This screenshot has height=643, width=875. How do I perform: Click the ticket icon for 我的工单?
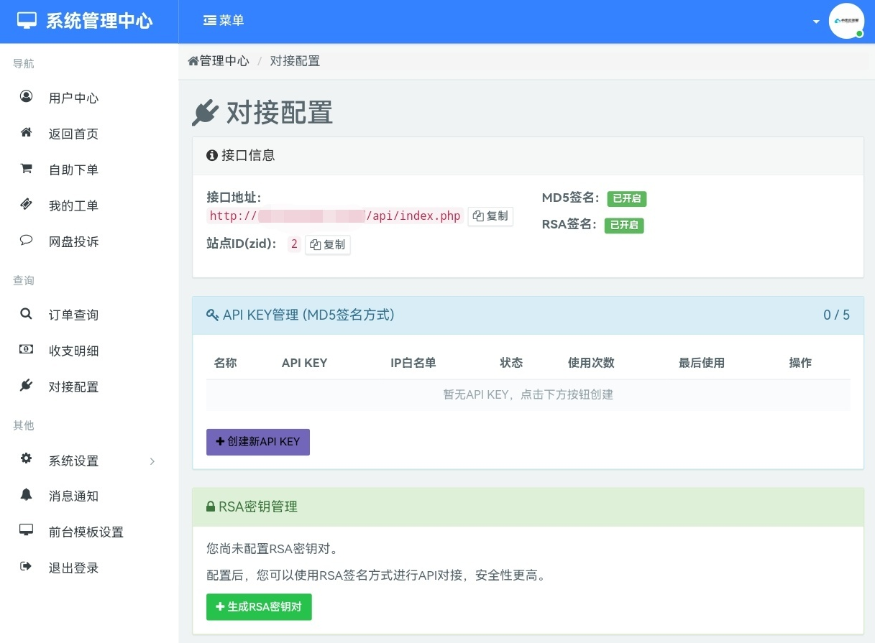(x=26, y=205)
